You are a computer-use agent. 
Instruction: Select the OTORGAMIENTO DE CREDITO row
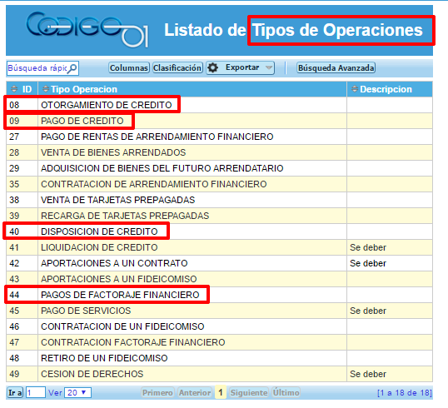click(219, 105)
